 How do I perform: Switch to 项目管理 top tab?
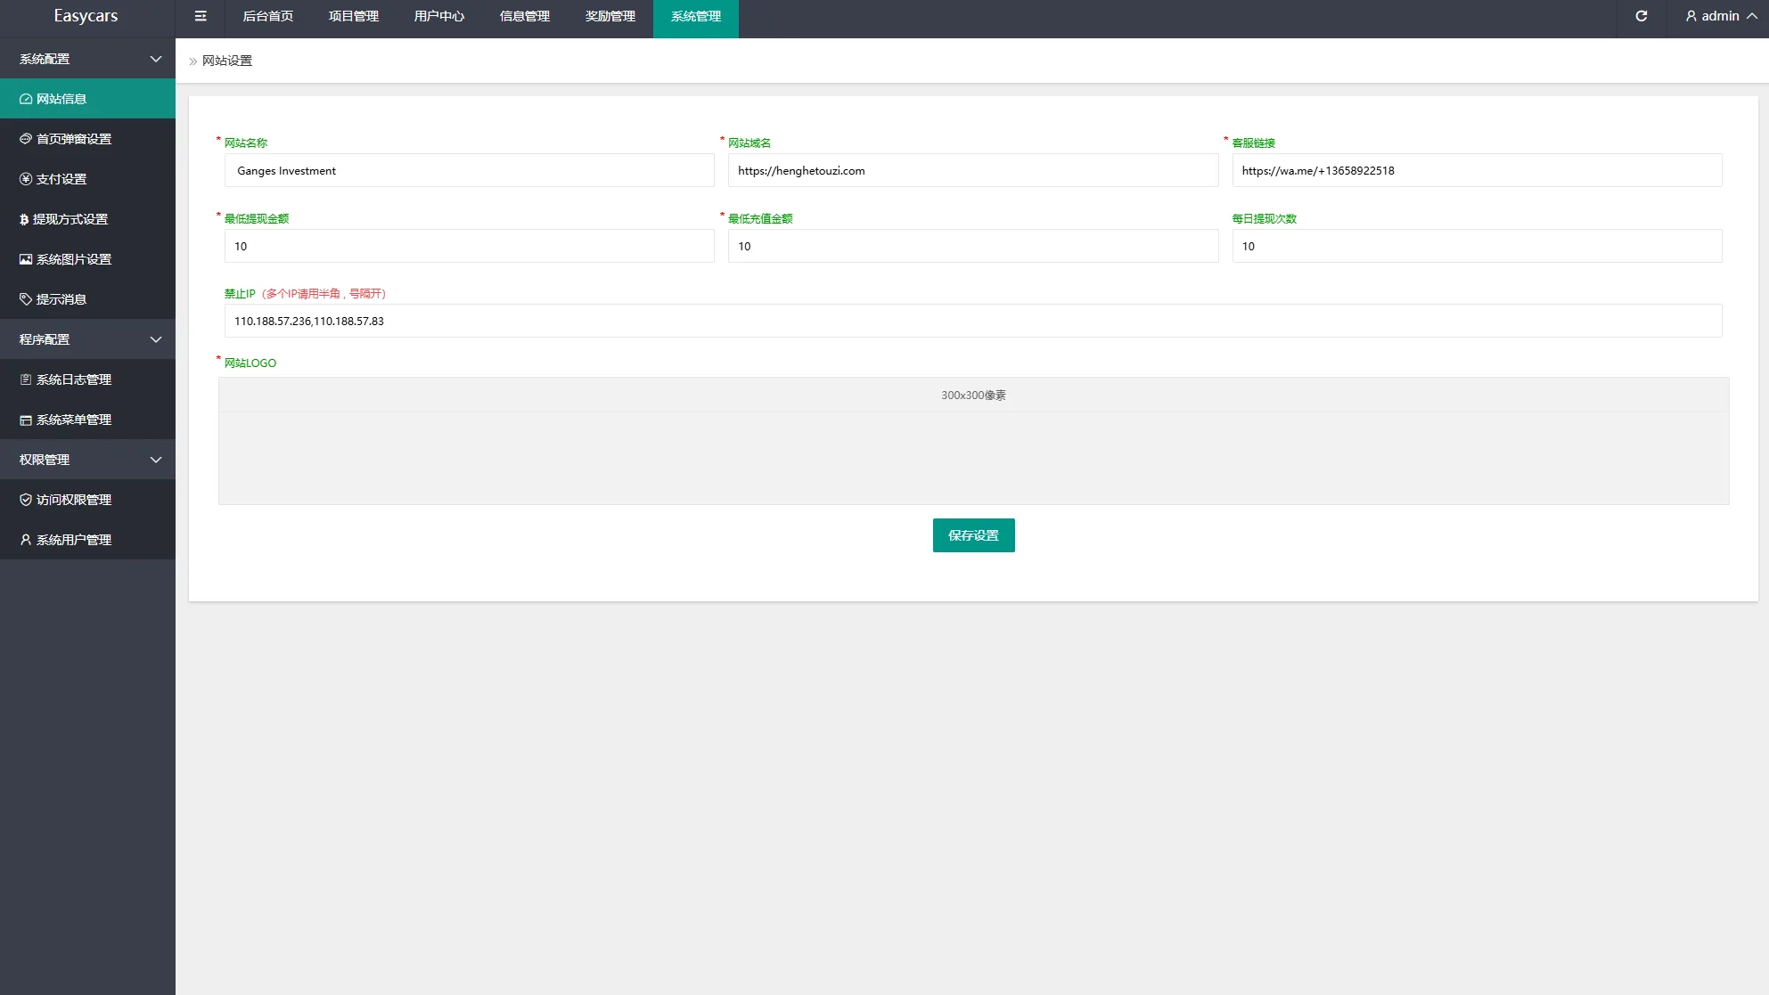[x=353, y=16]
